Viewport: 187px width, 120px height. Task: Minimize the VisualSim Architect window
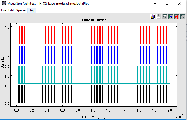[x=154, y=3]
